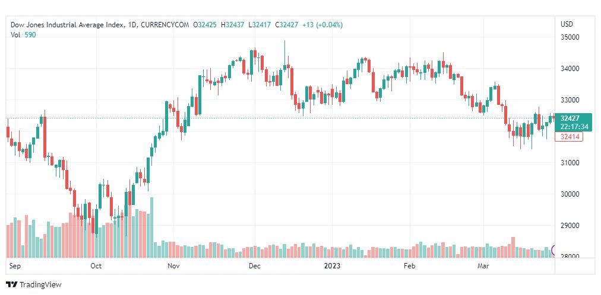This screenshot has width=601, height=295.
Task: Select the 2023 label on time axis
Action: [331, 266]
